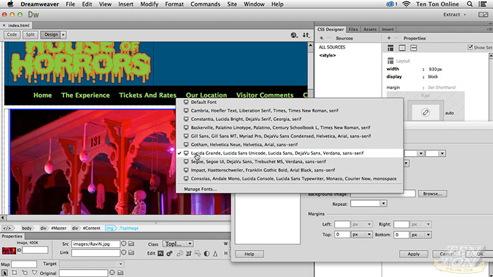Select ALL SOURCES in CSS Designer

tap(332, 47)
